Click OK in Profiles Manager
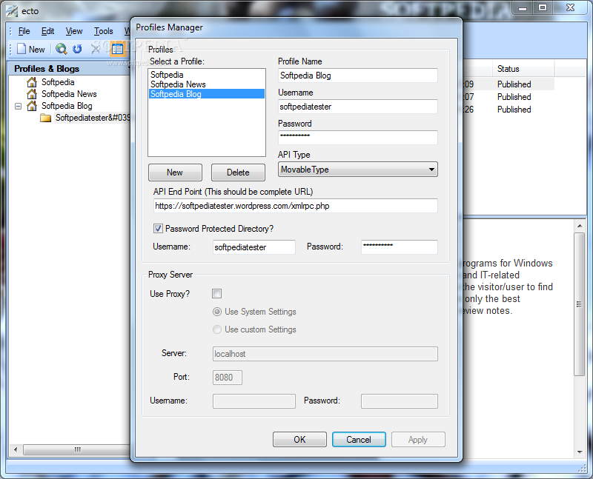This screenshot has width=593, height=479. point(299,439)
